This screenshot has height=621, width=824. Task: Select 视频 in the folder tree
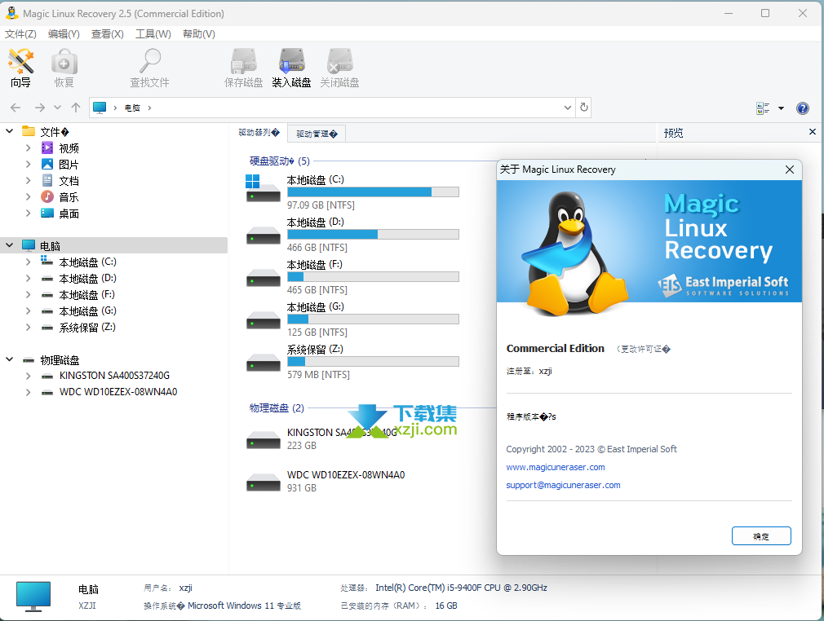pyautogui.click(x=69, y=148)
